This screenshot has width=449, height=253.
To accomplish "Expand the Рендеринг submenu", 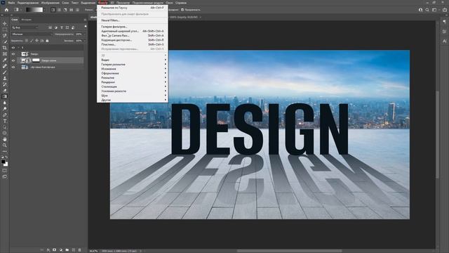I will coord(133,82).
